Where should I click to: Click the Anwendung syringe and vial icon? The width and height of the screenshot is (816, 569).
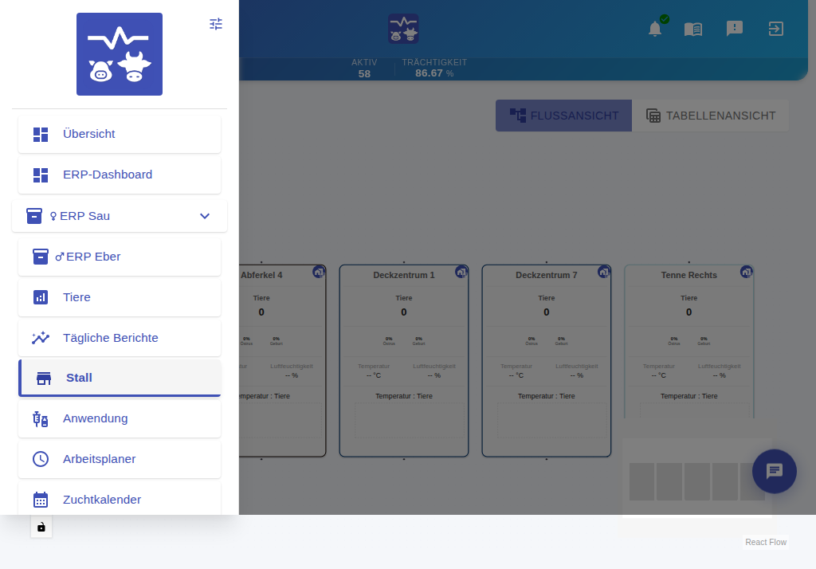click(41, 418)
